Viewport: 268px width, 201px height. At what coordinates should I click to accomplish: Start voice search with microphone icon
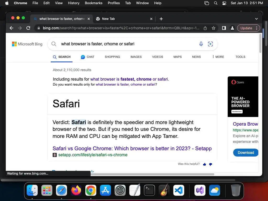[x=201, y=44]
